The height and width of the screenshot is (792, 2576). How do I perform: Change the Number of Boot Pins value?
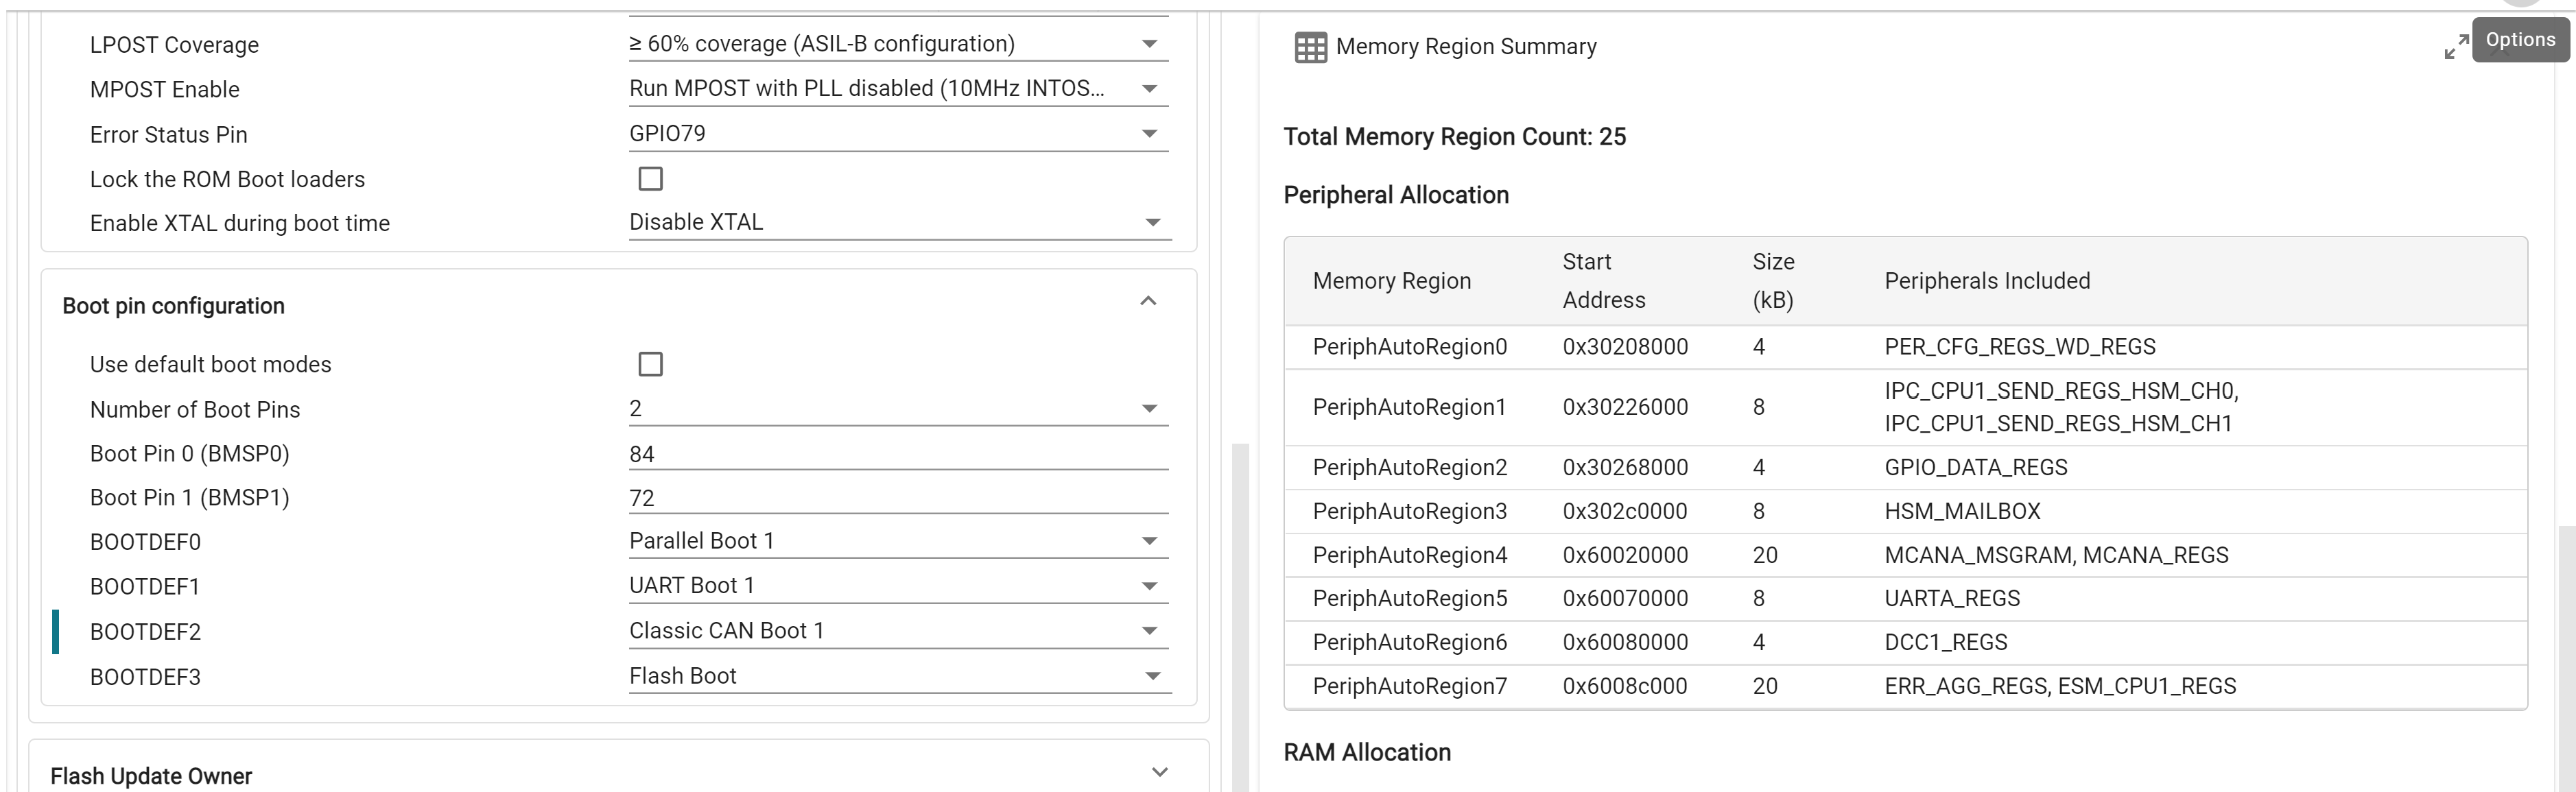(x=1148, y=408)
